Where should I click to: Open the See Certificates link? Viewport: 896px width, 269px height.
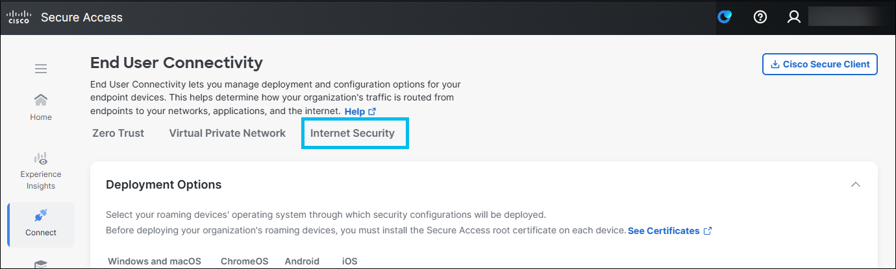[x=670, y=231]
